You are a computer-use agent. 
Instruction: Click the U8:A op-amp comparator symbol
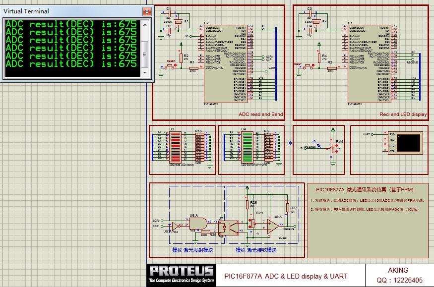coord(273,227)
